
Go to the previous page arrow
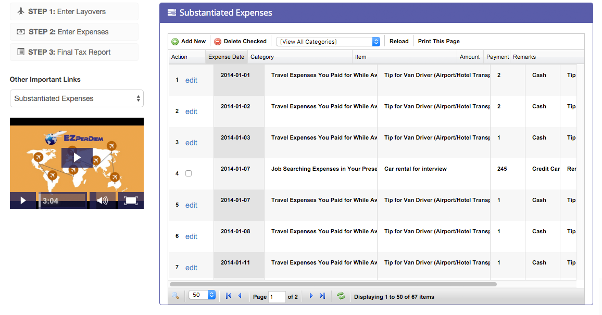pyautogui.click(x=240, y=296)
